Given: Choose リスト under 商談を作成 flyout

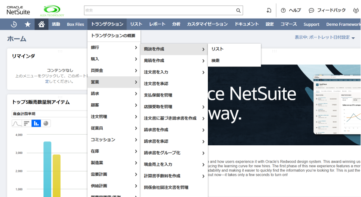Looking at the screenshot, I should [x=234, y=49].
